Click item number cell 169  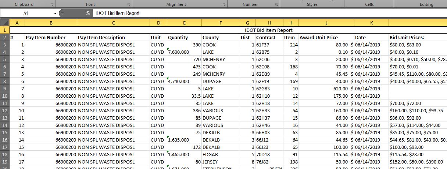point(291,81)
